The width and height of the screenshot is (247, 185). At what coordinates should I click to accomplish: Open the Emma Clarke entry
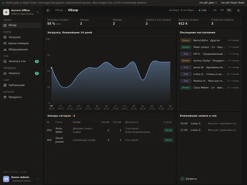click(210, 61)
